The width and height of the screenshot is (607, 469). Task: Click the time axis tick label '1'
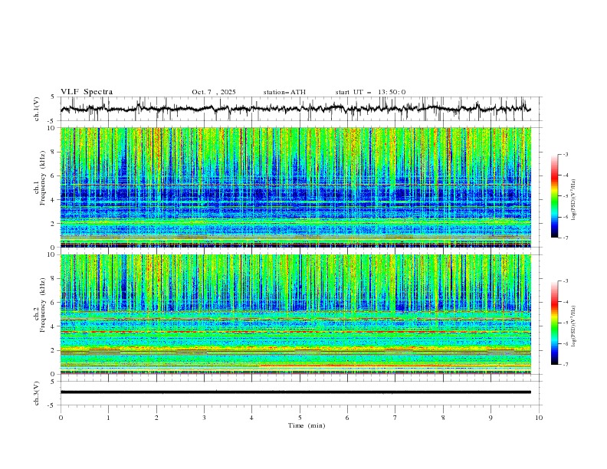coord(108,418)
